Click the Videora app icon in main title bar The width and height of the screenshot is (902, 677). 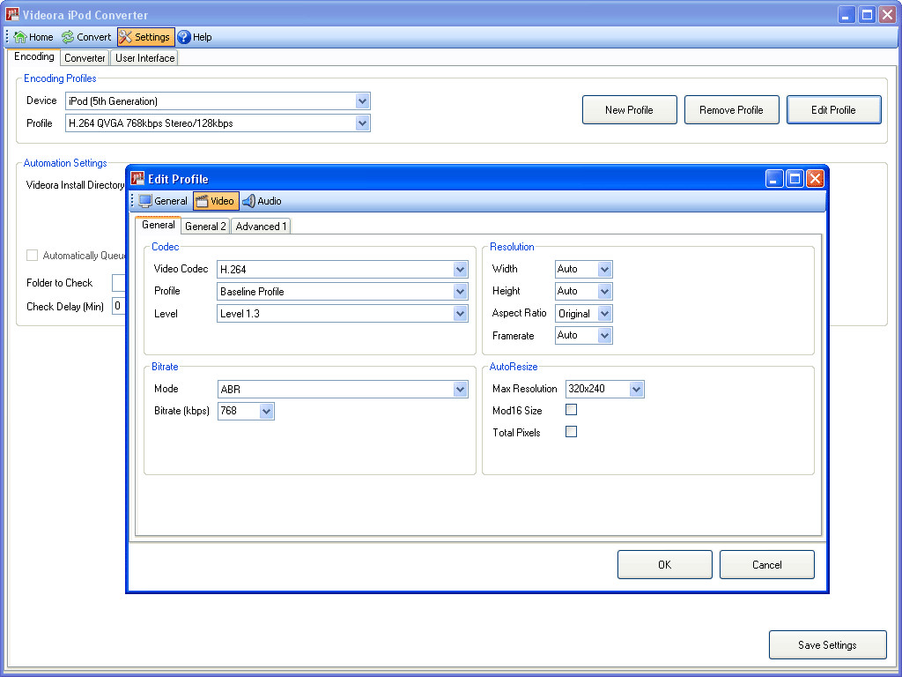tap(12, 14)
